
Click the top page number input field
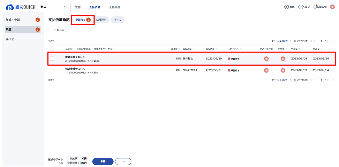[320, 41]
